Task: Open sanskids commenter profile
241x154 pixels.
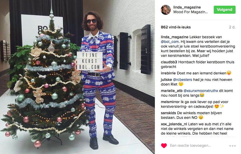Action: pyautogui.click(x=168, y=113)
